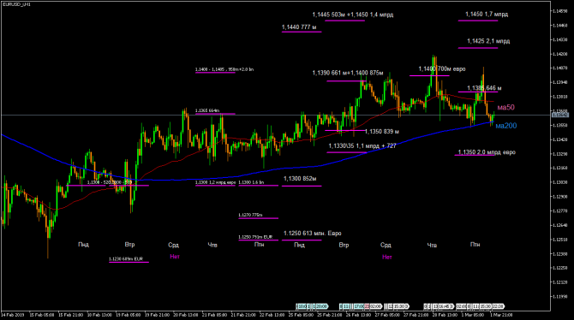Click the EURUSD_iH1 chart title
This screenshot has height=320, width=574.
coord(17,4)
